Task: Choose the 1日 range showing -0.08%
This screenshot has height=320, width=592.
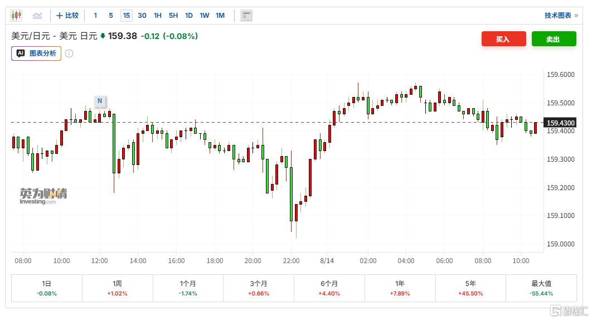Action: (x=46, y=288)
